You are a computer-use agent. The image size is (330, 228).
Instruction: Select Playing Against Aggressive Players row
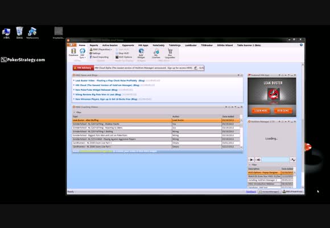[156, 139]
